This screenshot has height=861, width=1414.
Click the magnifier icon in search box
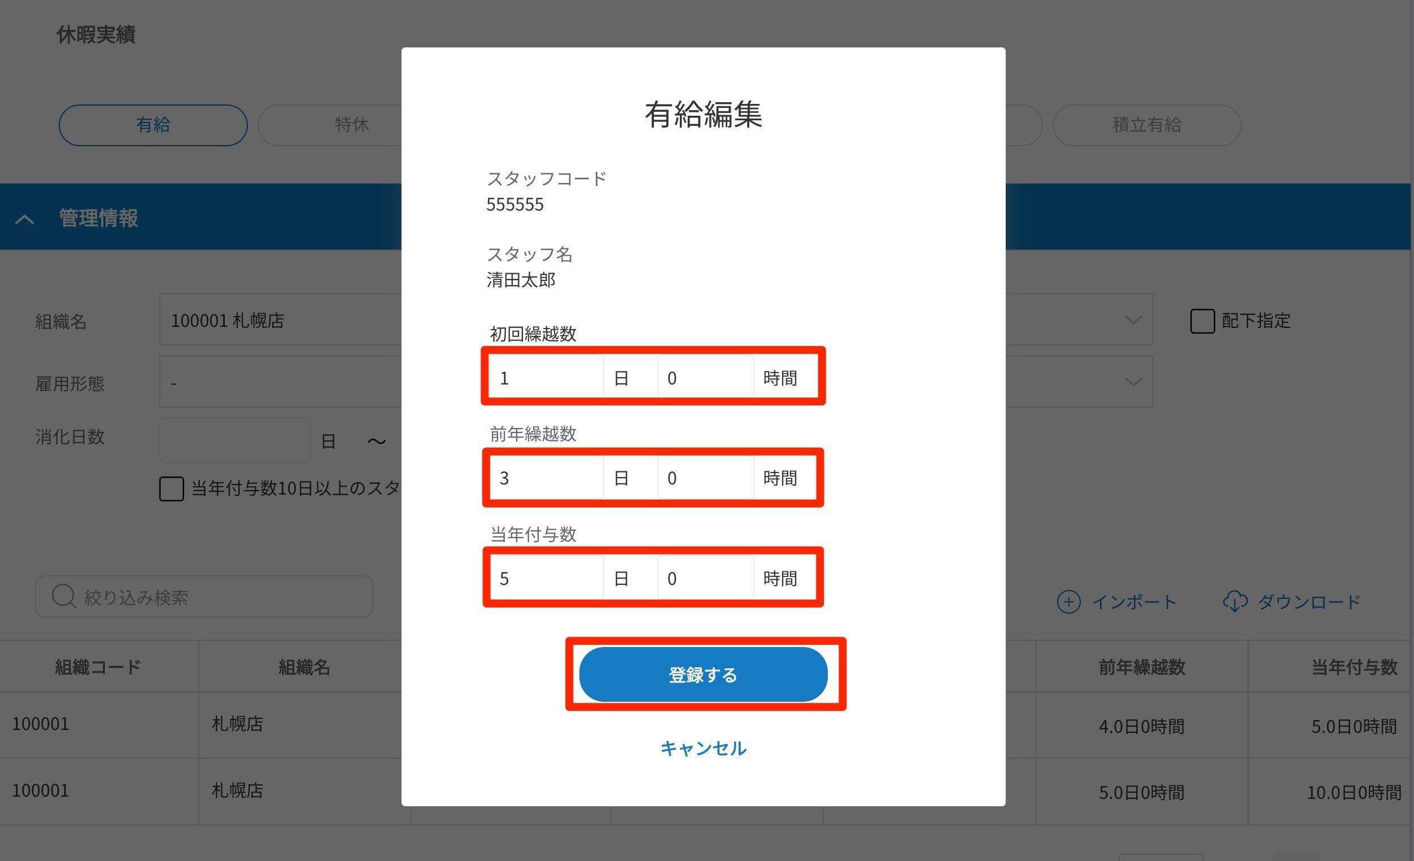coord(63,596)
